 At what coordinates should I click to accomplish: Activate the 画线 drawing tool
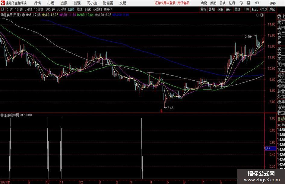pos(237,9)
